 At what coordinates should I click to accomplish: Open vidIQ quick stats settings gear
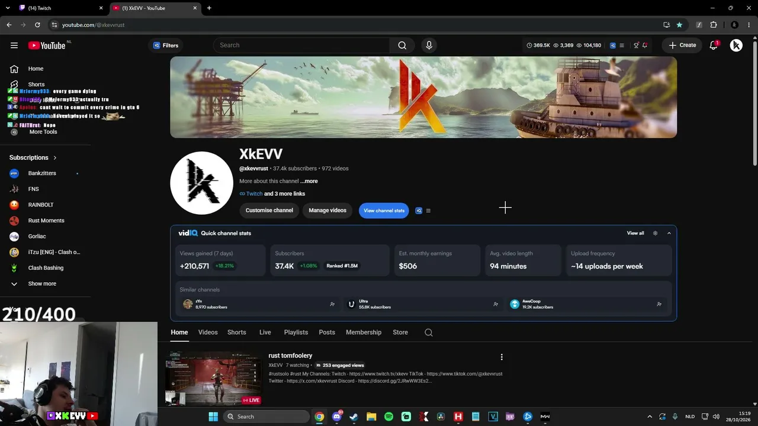pyautogui.click(x=655, y=233)
